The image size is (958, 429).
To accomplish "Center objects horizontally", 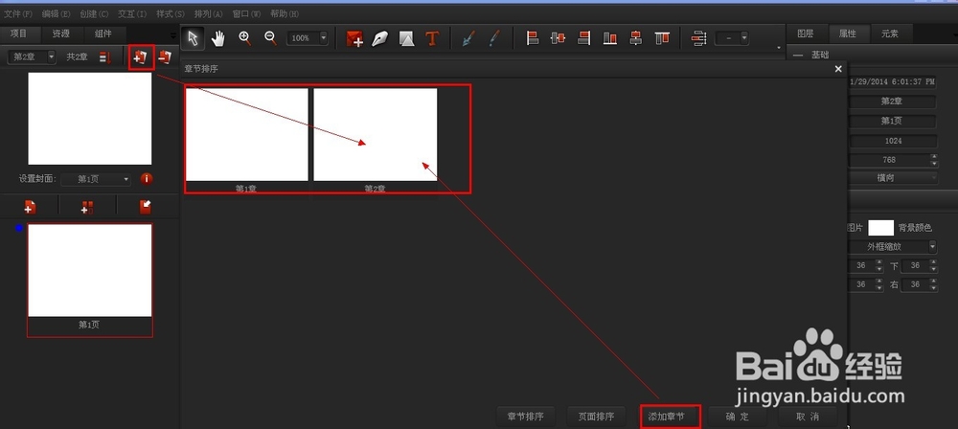I will click(x=558, y=38).
